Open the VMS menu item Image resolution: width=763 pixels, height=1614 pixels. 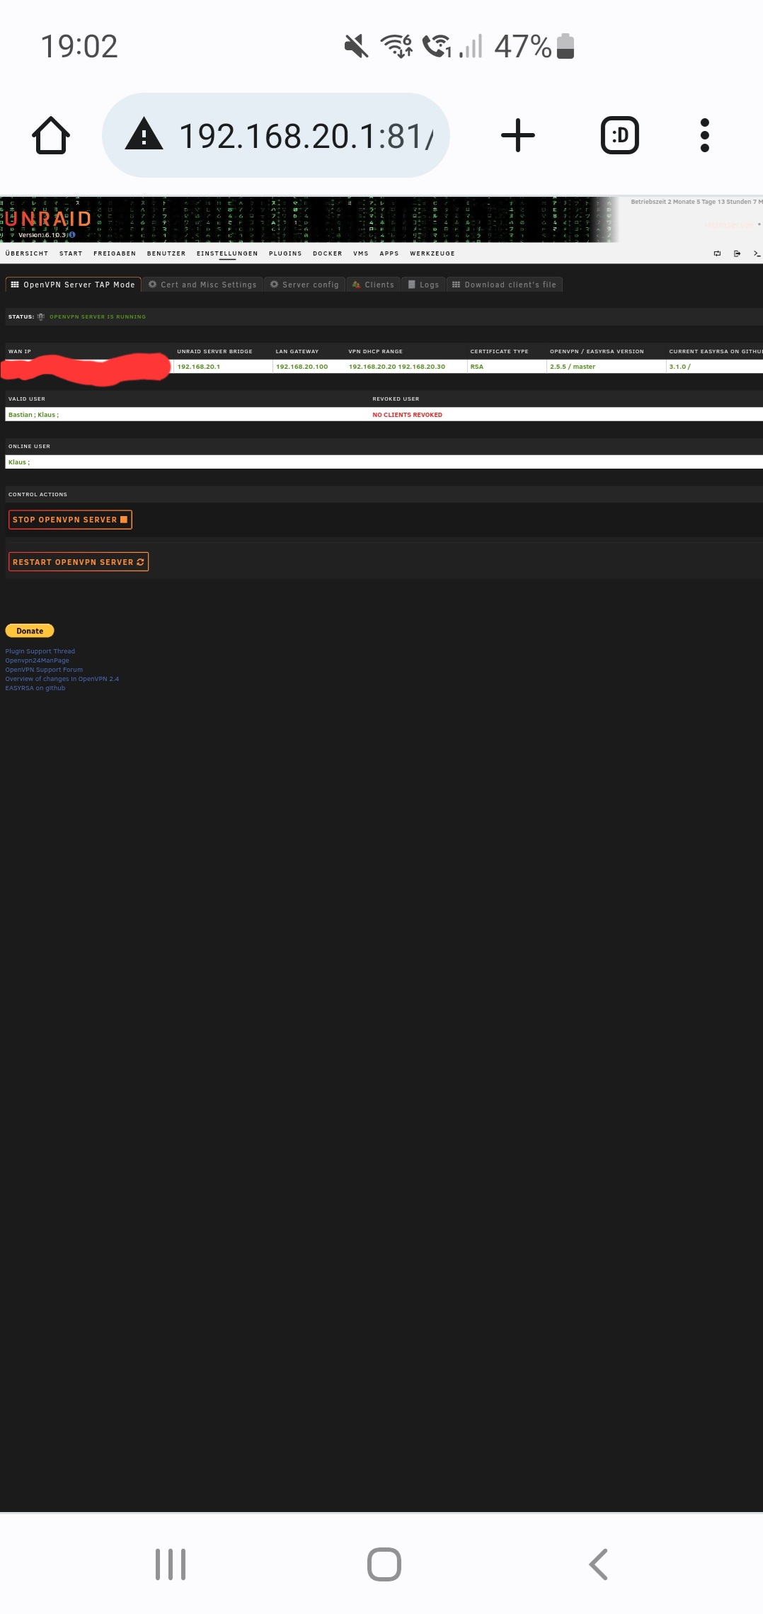361,253
